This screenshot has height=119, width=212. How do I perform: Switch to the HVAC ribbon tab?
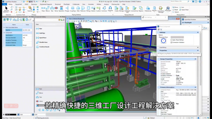26,4
